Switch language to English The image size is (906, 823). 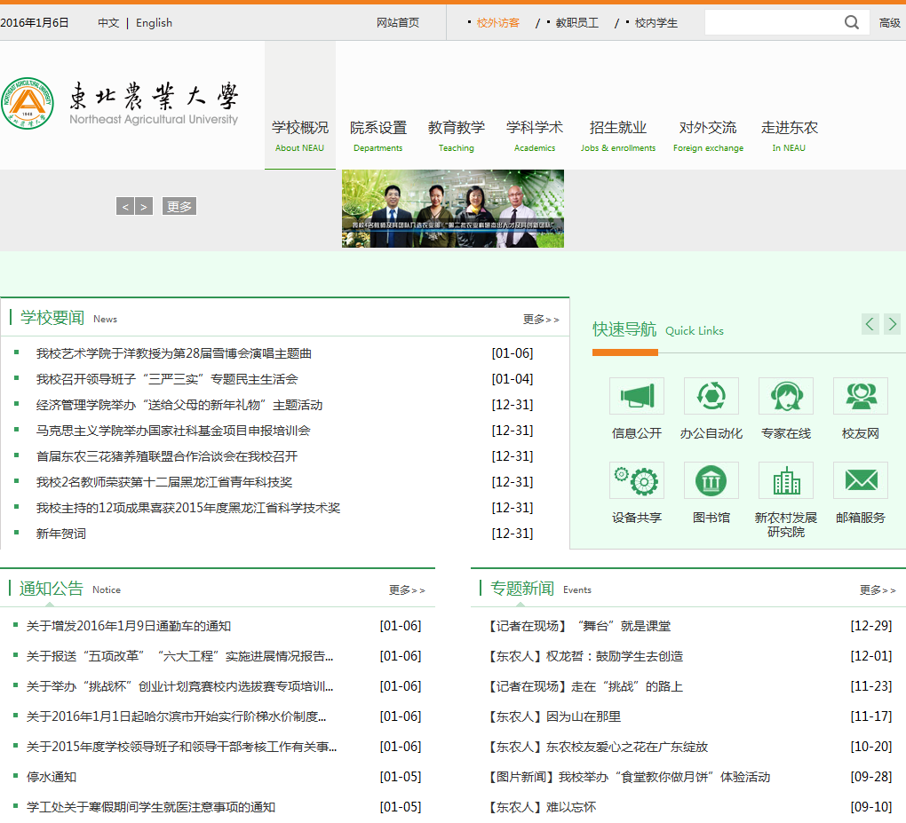coord(154,23)
